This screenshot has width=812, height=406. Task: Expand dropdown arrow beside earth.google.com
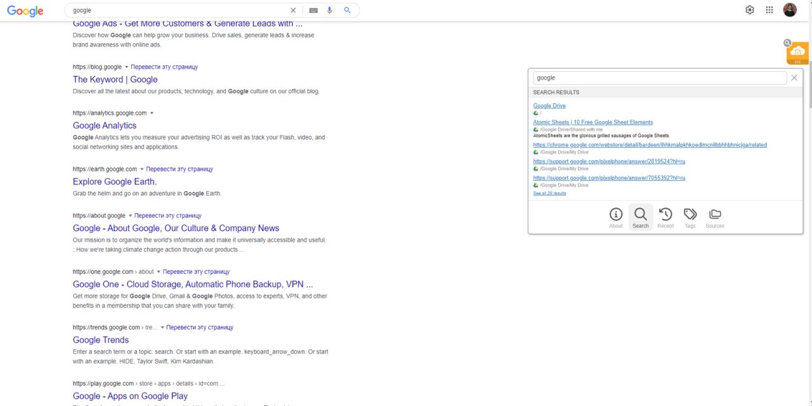tap(141, 169)
